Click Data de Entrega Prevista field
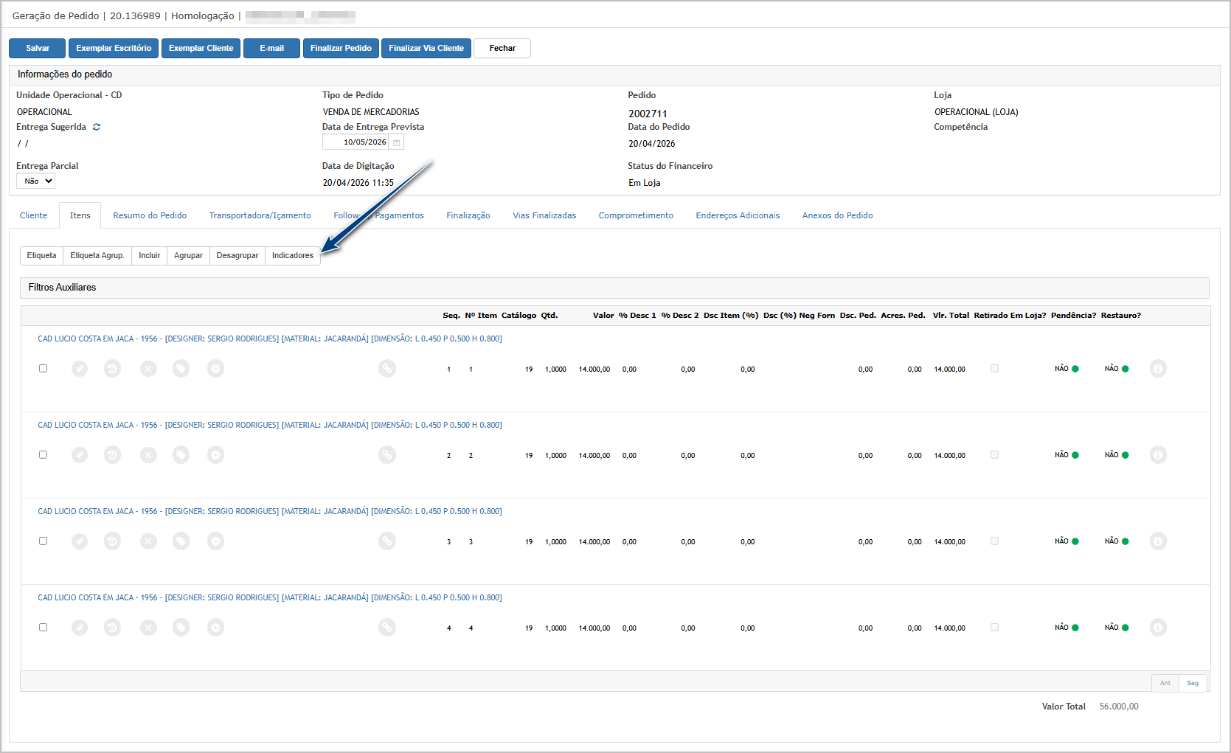 (356, 142)
